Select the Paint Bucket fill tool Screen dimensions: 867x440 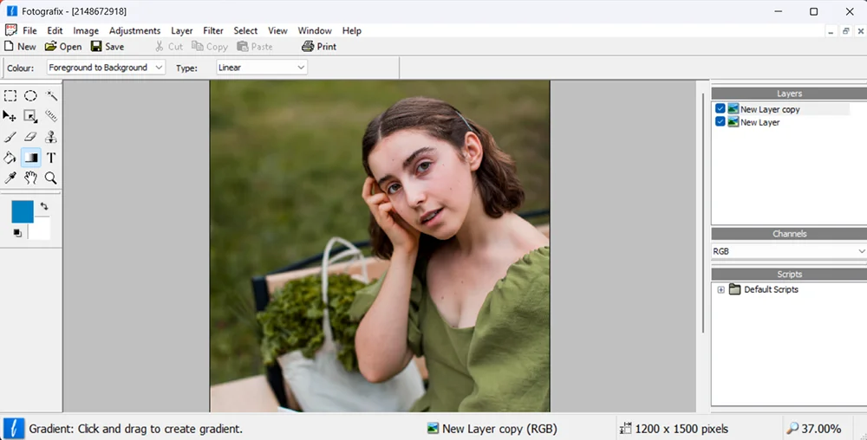[10, 158]
